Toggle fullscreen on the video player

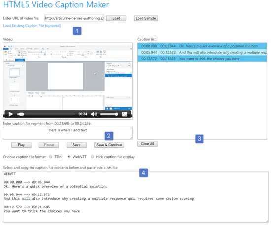coord(125,114)
